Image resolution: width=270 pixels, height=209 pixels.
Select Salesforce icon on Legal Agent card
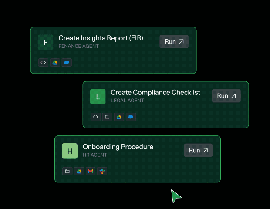tap(131, 117)
